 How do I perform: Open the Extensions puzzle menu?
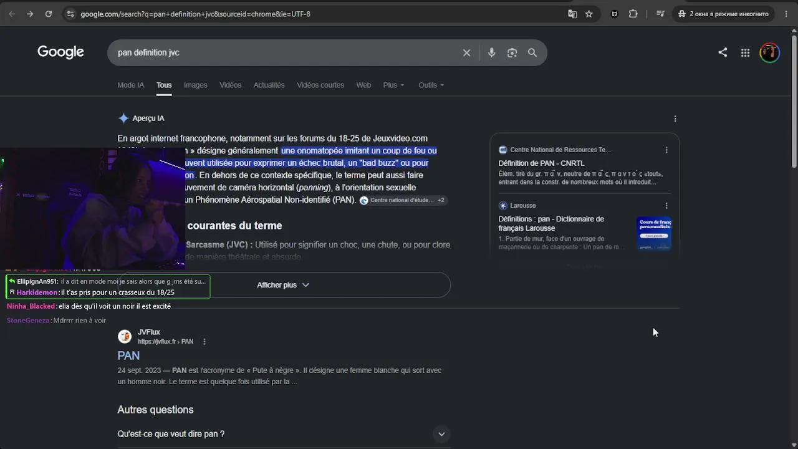pos(633,14)
